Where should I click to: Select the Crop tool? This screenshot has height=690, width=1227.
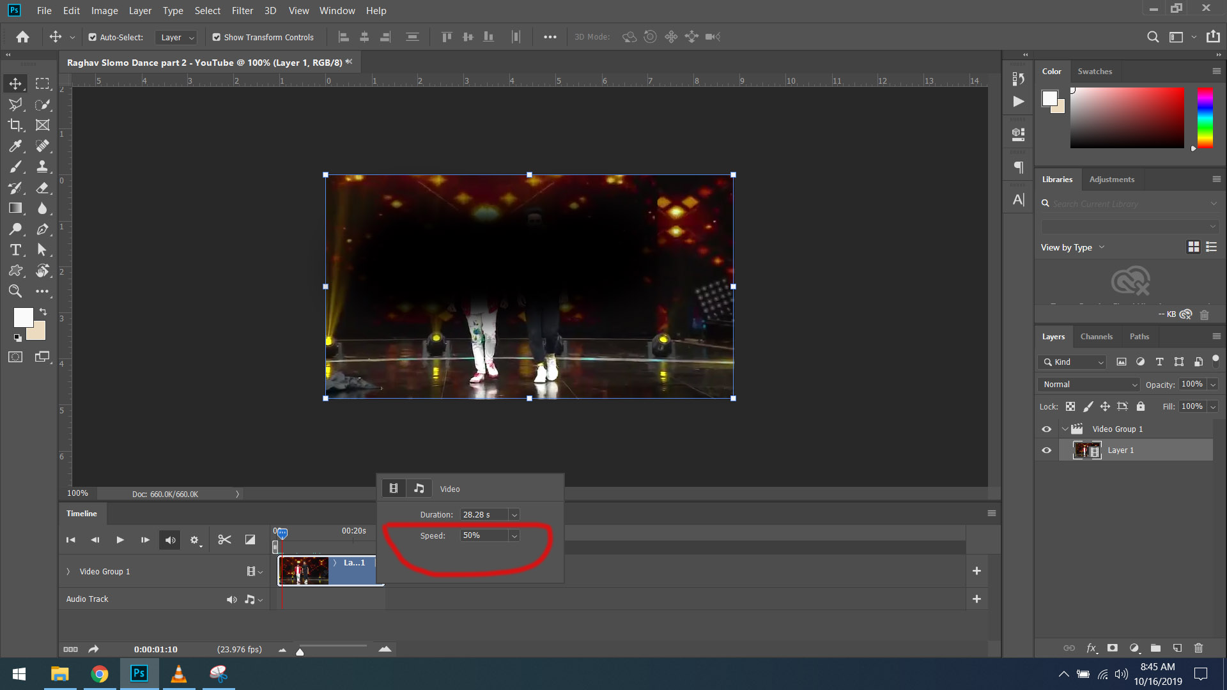click(x=15, y=125)
